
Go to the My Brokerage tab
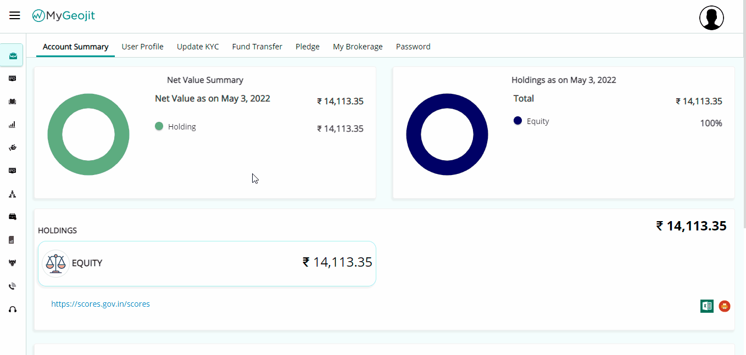[358, 47]
